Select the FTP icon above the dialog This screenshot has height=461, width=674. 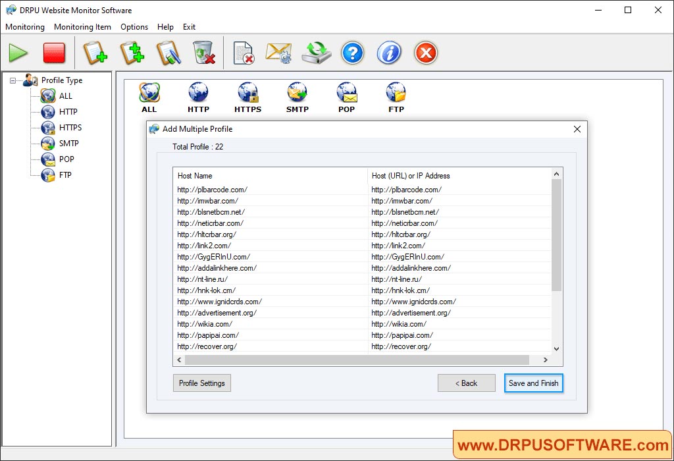396,92
